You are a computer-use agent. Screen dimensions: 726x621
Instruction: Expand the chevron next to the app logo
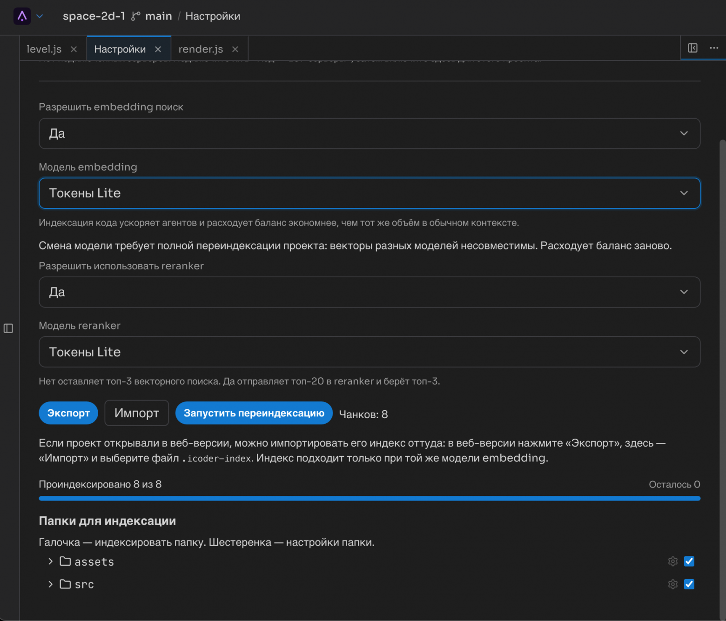(40, 16)
